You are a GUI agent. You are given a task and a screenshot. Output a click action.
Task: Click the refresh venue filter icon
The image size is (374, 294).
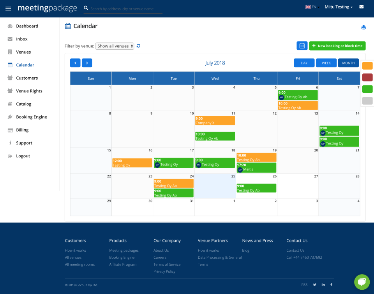pos(138,46)
